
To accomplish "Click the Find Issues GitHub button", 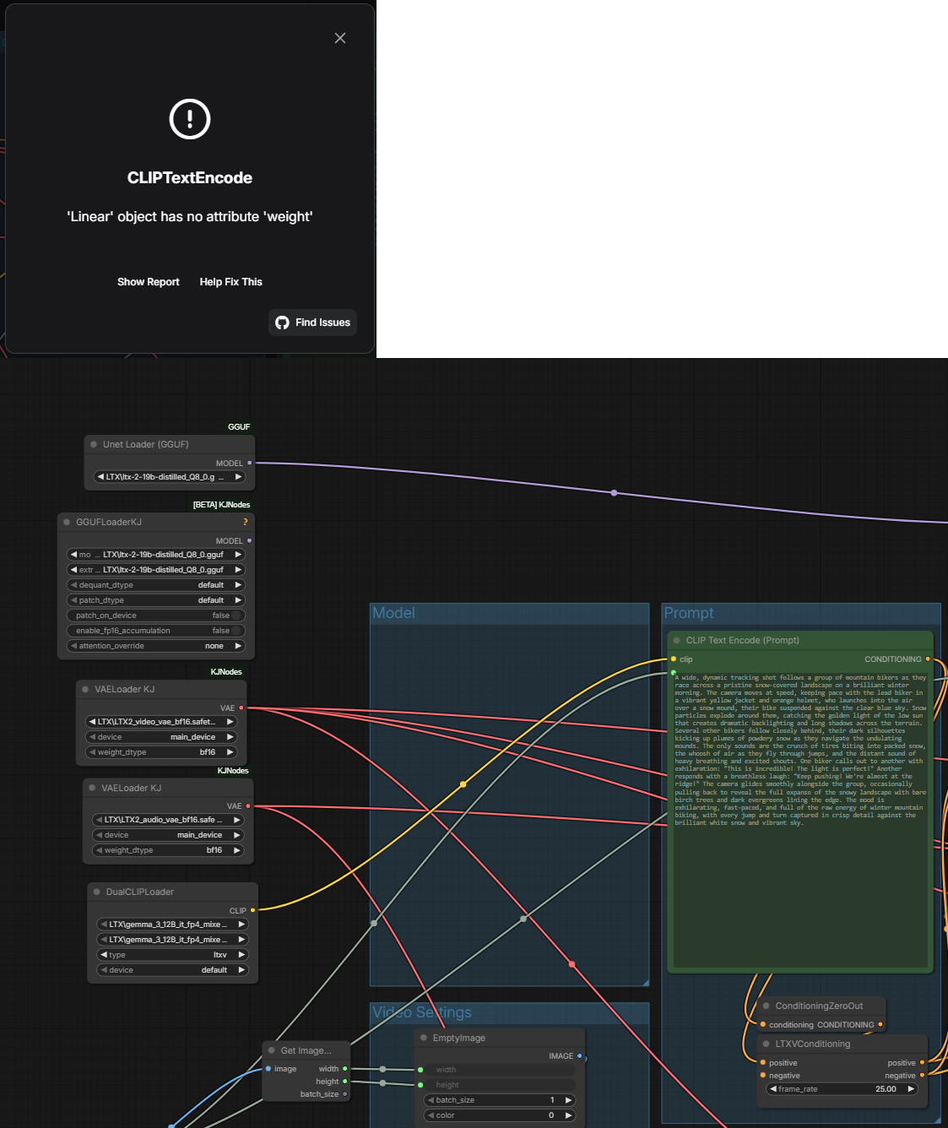I will click(x=312, y=323).
